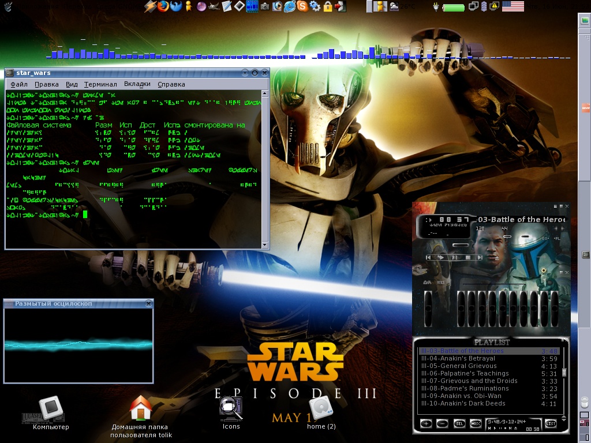Toggle the PL playlist window button
Viewport: 591px width, 443px height.
557,238
